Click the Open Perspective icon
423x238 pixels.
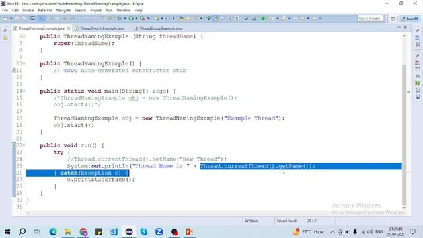point(393,19)
